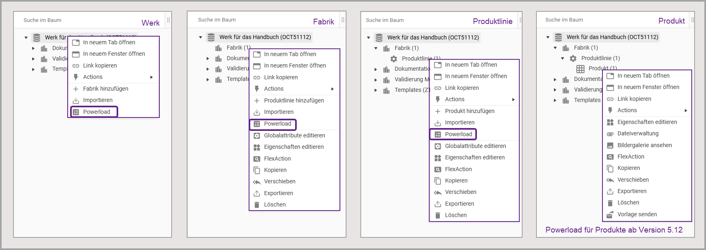Viewport: 706px width, 250px height.
Task: Click the FlexAction icon in the Produktlinie context menu
Action: click(x=438, y=170)
